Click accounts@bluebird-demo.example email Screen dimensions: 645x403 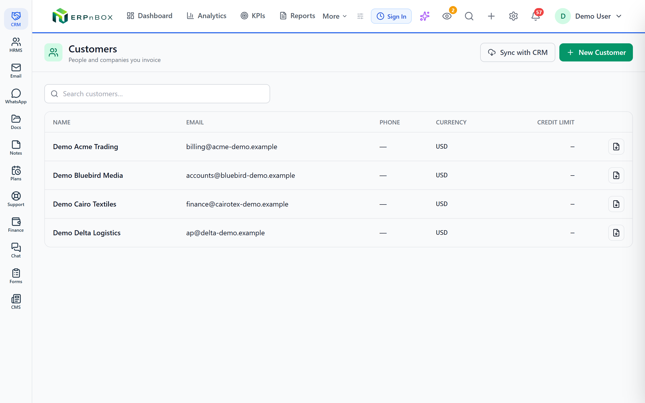click(x=240, y=175)
